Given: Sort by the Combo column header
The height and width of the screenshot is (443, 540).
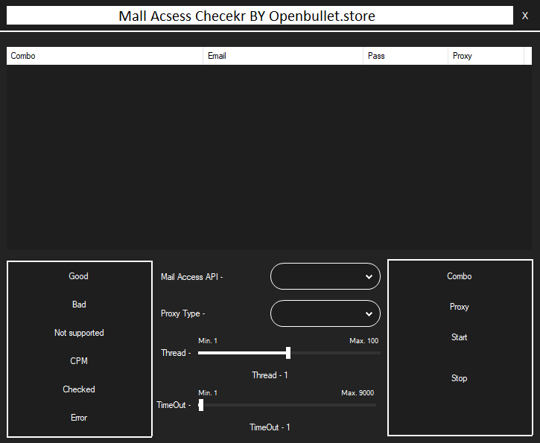Looking at the screenshot, I should [105, 56].
